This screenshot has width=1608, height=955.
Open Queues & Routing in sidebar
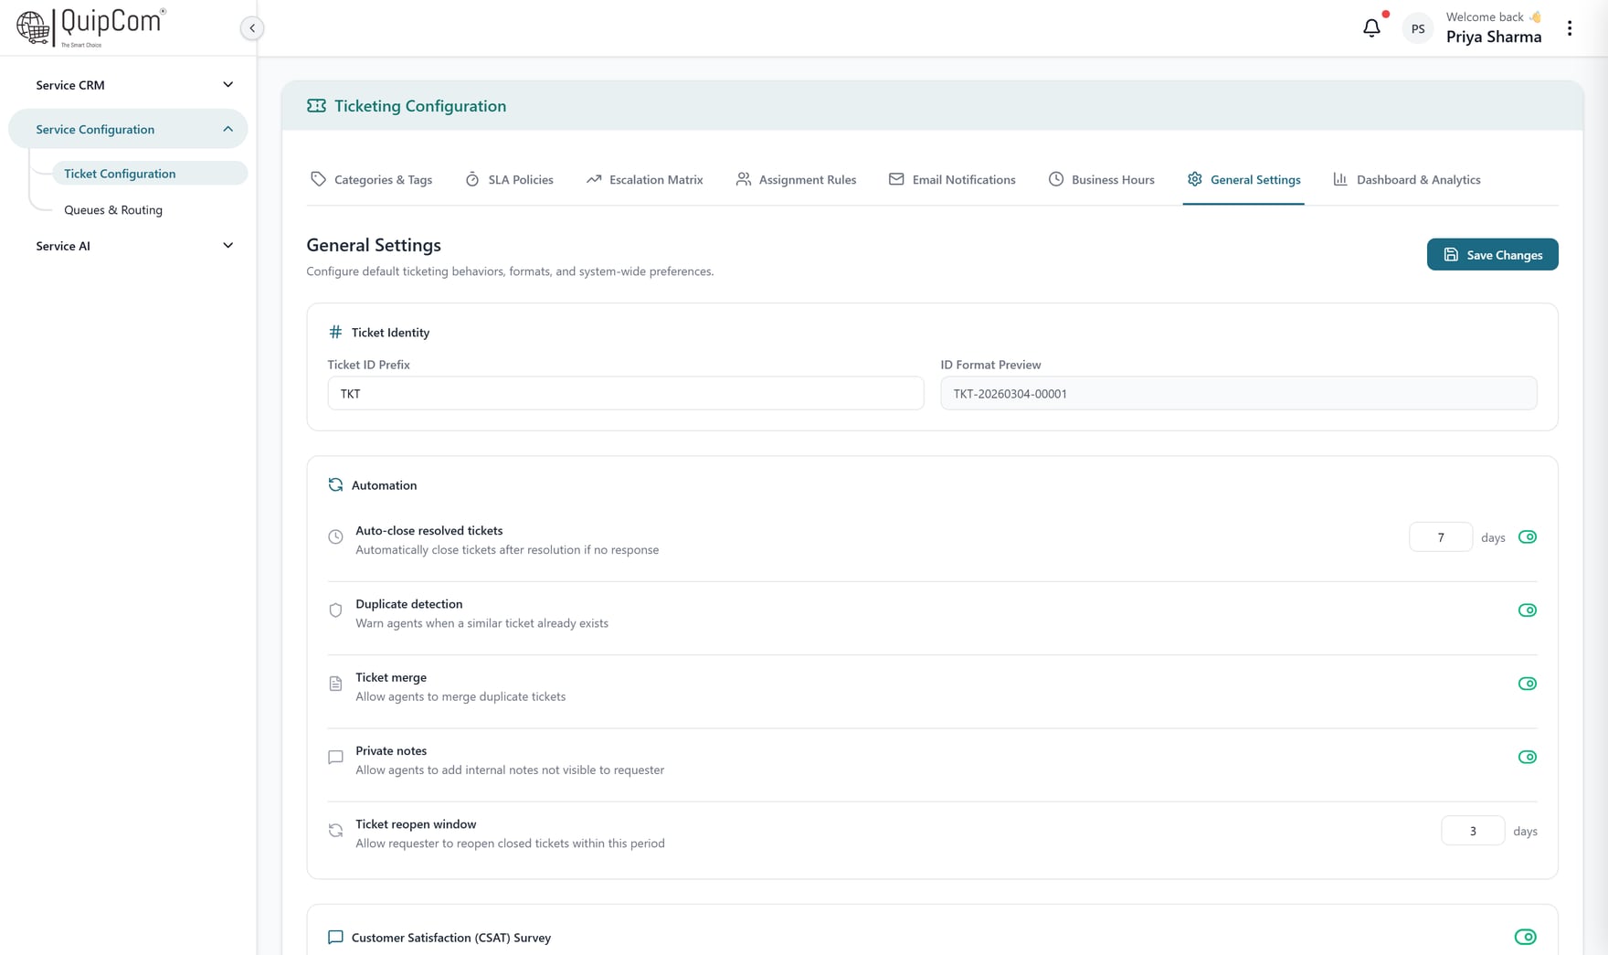click(x=113, y=209)
